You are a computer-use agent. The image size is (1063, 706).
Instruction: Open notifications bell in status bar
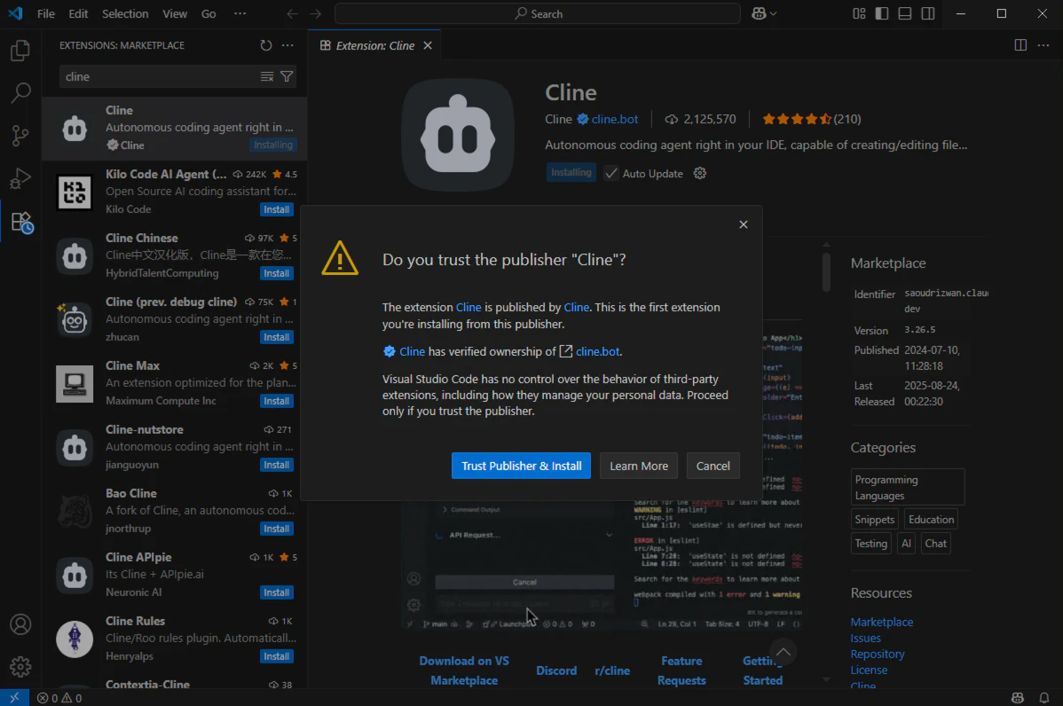pyautogui.click(x=1044, y=698)
